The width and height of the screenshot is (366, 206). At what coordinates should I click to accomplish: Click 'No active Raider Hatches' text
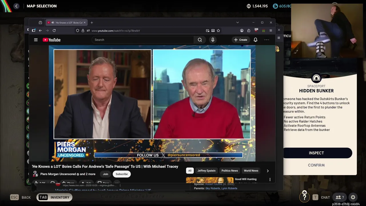pos(303,122)
